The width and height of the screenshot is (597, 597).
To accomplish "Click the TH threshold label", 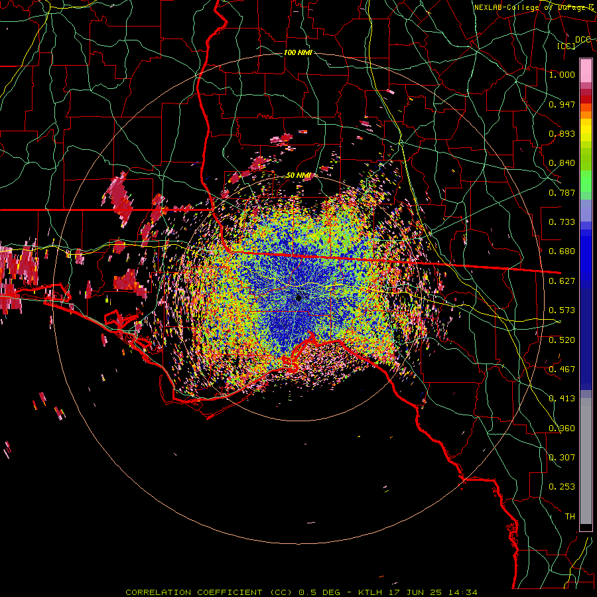I will (x=570, y=517).
